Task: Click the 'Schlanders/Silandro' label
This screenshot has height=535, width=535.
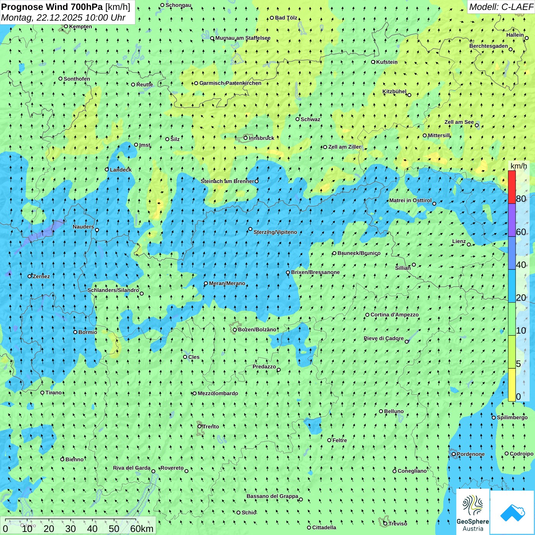Action: [113, 290]
